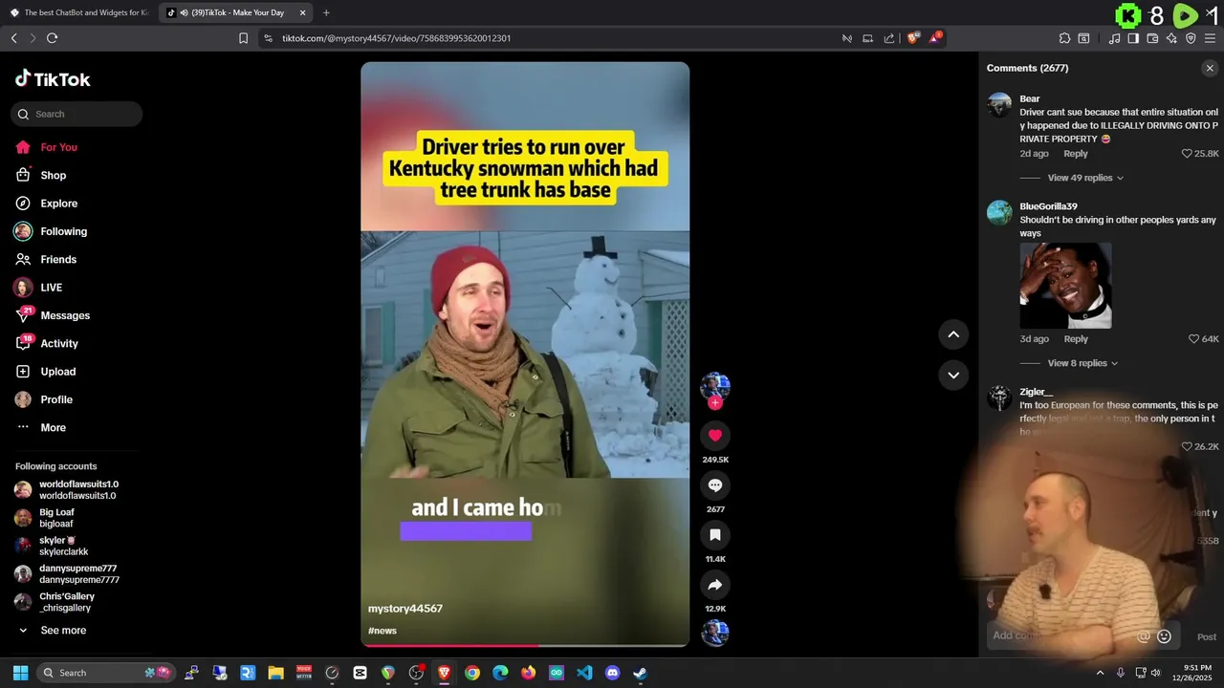Expand View 8 replies
Screen dimensions: 1224x688
[1082, 363]
